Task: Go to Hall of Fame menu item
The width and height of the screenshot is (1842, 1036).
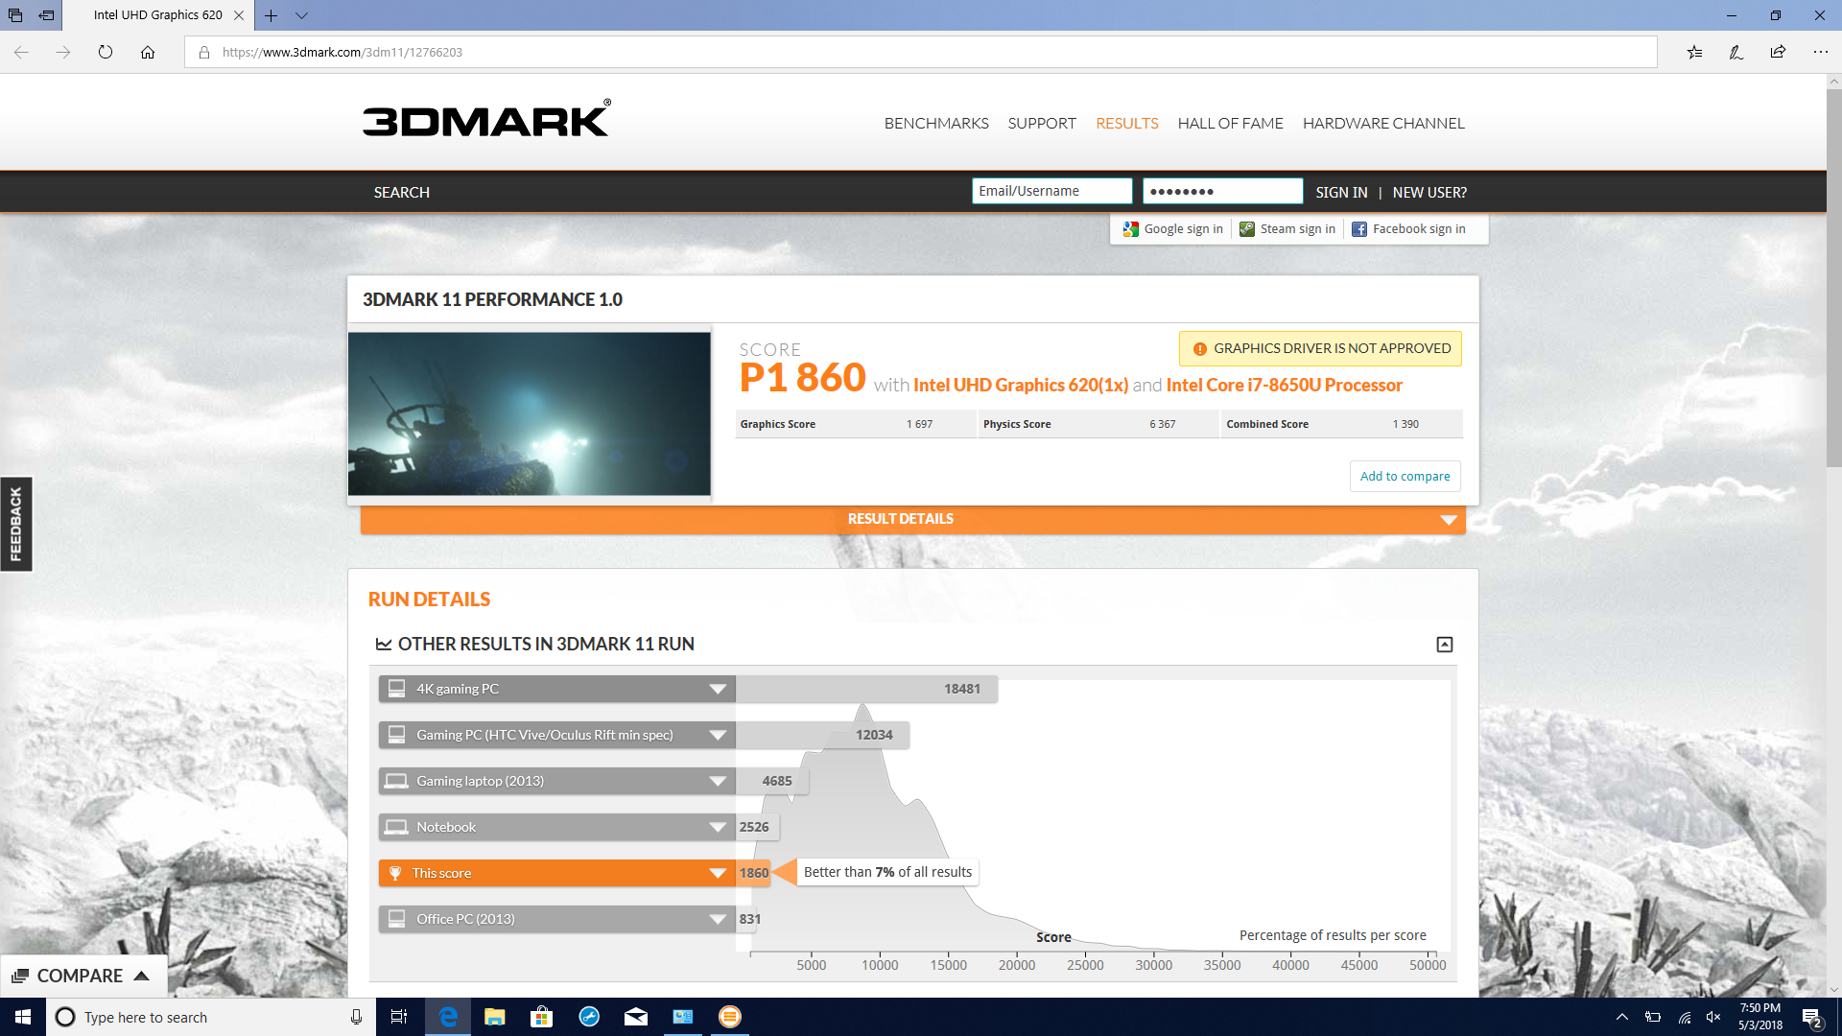Action: coord(1230,124)
